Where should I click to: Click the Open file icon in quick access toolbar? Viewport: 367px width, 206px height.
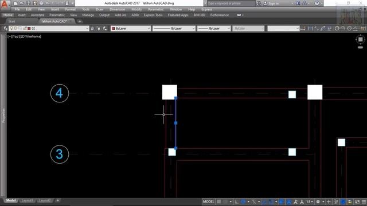22,3
